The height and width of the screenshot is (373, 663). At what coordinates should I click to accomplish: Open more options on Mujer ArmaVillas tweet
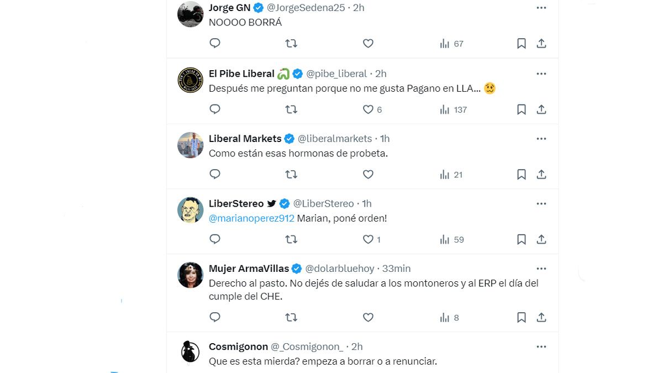tap(541, 269)
